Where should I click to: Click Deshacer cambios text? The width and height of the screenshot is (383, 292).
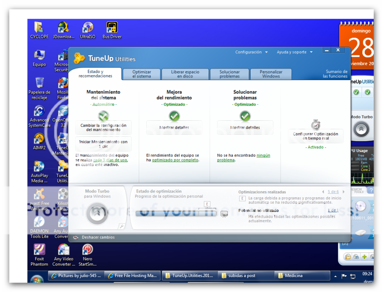click(98, 237)
